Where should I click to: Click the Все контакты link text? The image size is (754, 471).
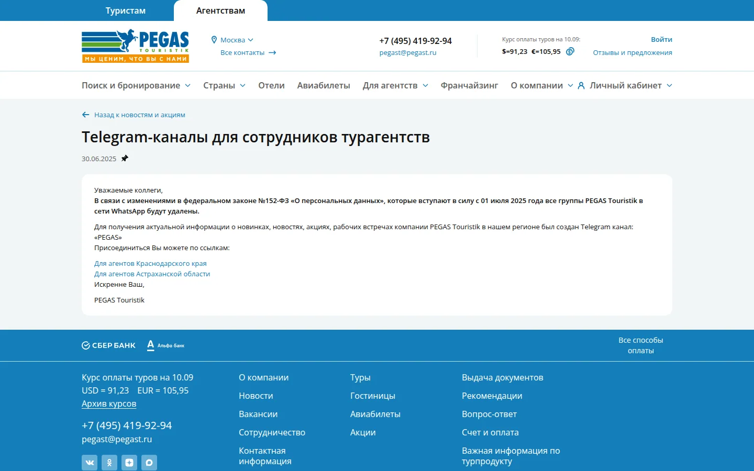(242, 52)
